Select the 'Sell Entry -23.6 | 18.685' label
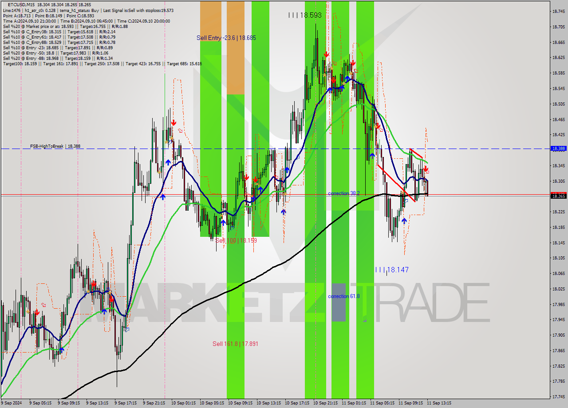Image resolution: width=568 pixels, height=408 pixels. click(x=226, y=38)
